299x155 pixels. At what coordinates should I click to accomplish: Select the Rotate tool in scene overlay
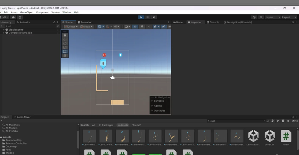[65, 43]
